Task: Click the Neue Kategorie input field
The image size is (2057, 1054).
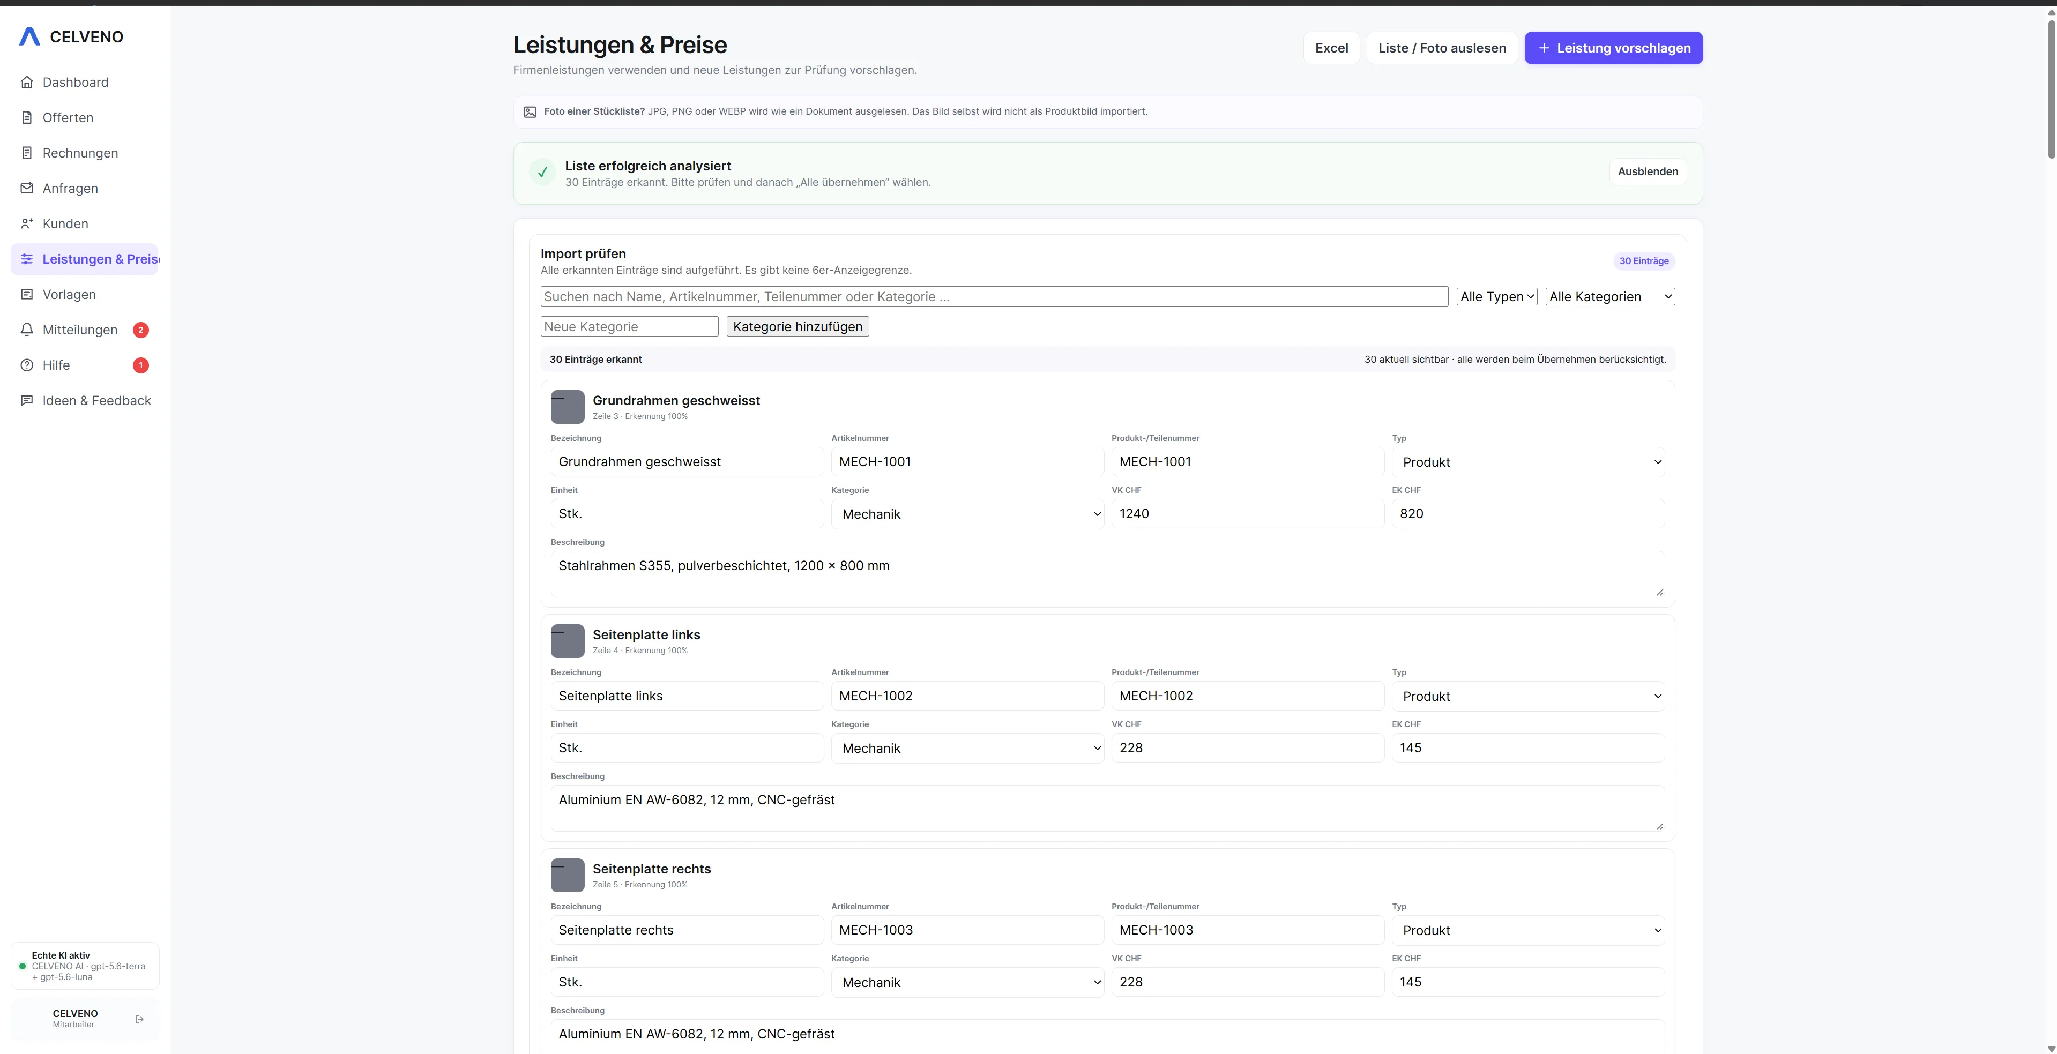Action: coord(629,326)
